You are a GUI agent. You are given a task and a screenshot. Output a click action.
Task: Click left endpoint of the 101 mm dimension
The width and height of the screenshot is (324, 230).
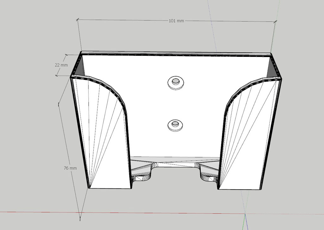point(78,20)
